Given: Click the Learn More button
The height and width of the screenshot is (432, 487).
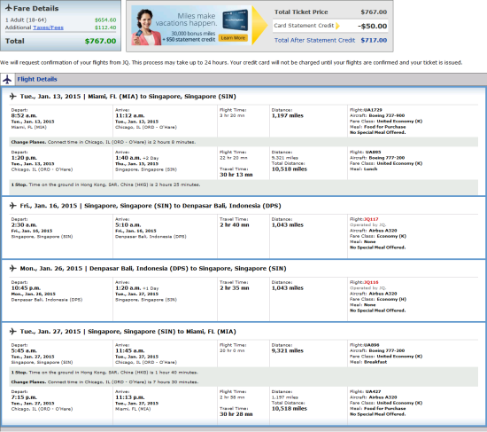Looking at the screenshot, I should [233, 38].
